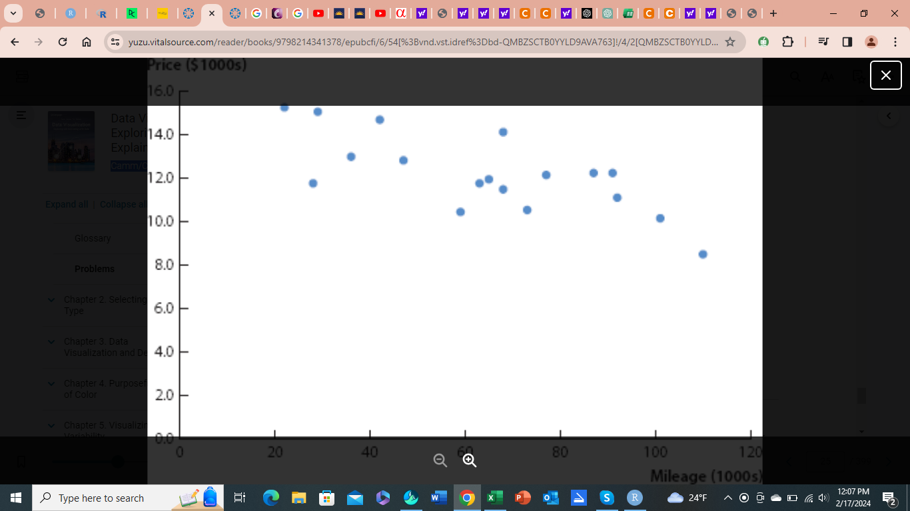This screenshot has height=511, width=910.
Task: Open the Grammarly browser extension
Action: point(763,41)
